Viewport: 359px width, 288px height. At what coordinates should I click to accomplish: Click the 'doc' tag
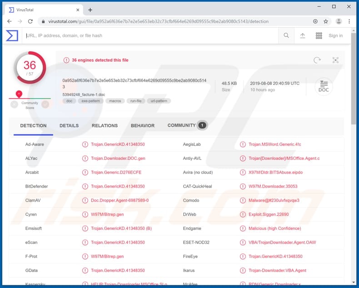[x=69, y=101]
